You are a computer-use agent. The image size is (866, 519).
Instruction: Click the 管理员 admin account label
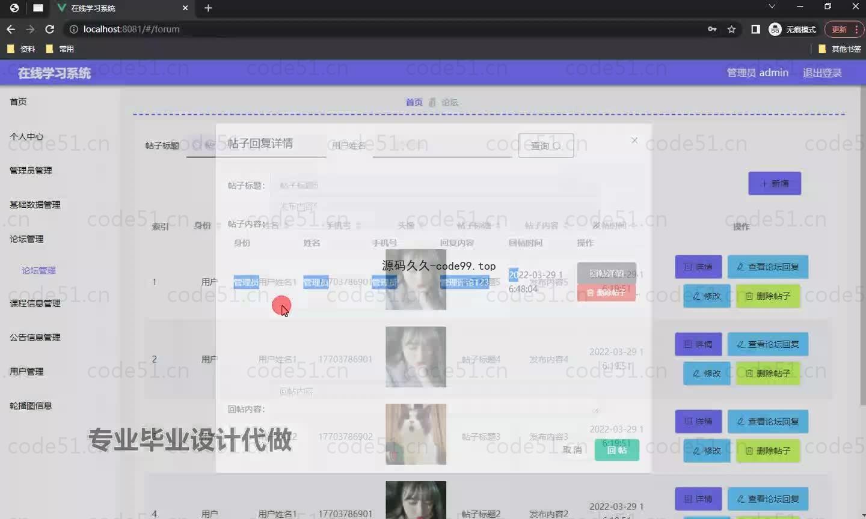click(x=757, y=73)
